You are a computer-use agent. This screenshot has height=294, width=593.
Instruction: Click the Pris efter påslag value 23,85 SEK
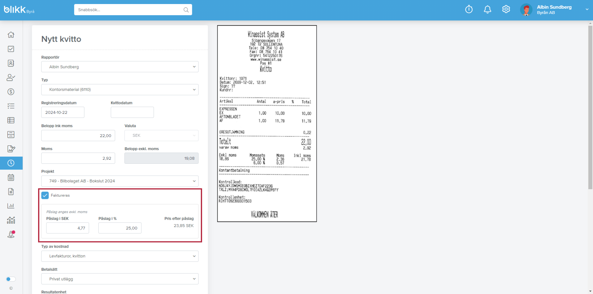coord(184,226)
